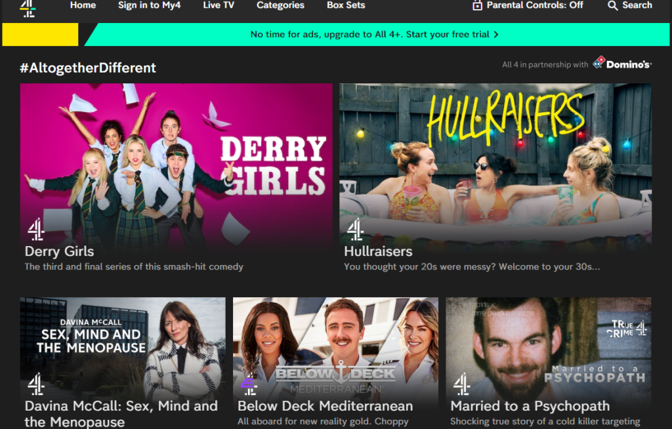Click the Channel 4 logo in header
Viewport: 672px width, 429px height.
[x=28, y=8]
